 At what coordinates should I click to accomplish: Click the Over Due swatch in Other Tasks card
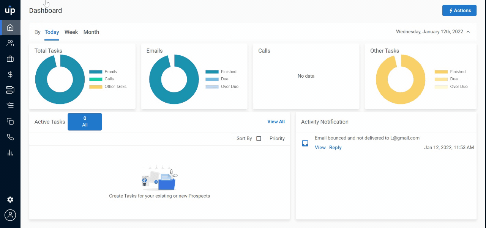point(441,87)
